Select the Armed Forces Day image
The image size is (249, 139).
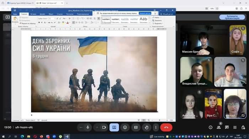pyautogui.click(x=94, y=74)
